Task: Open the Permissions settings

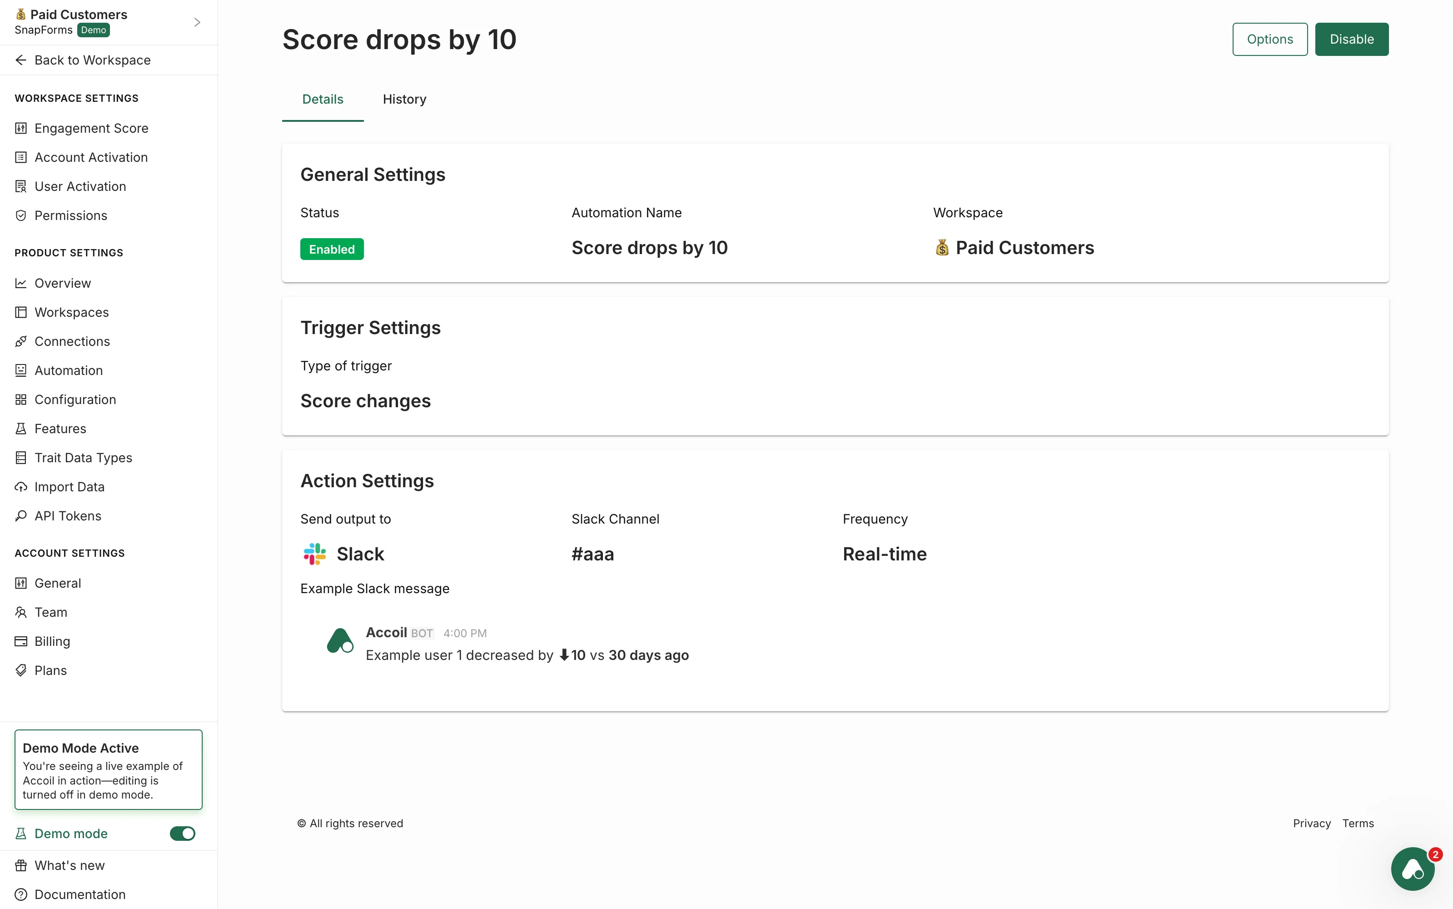Action: click(71, 215)
